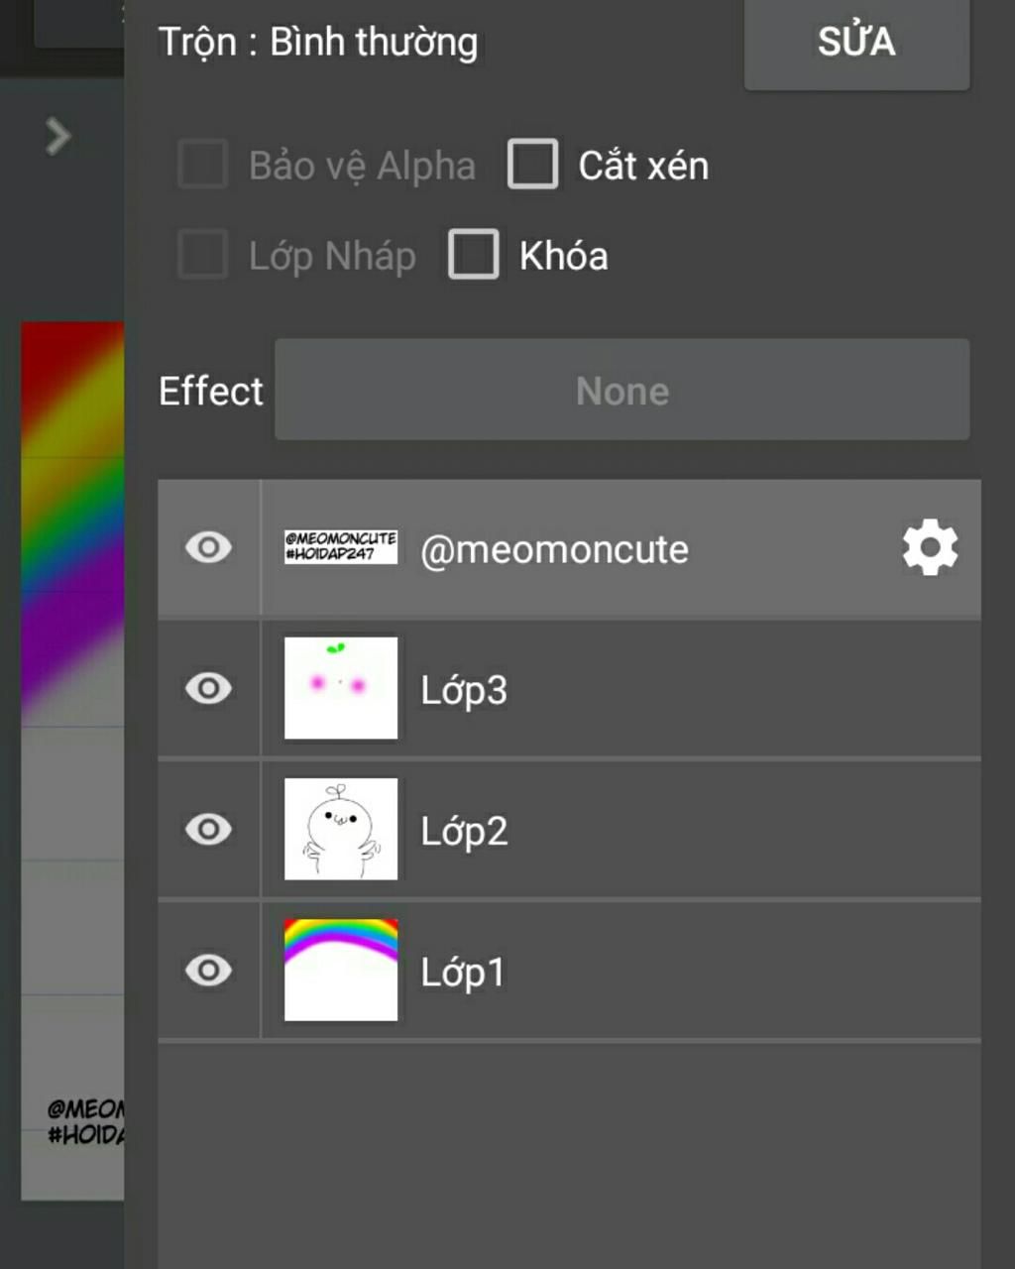Screen dimensions: 1015x1269
Task: Select the Lớp1 layer name
Action: point(463,972)
